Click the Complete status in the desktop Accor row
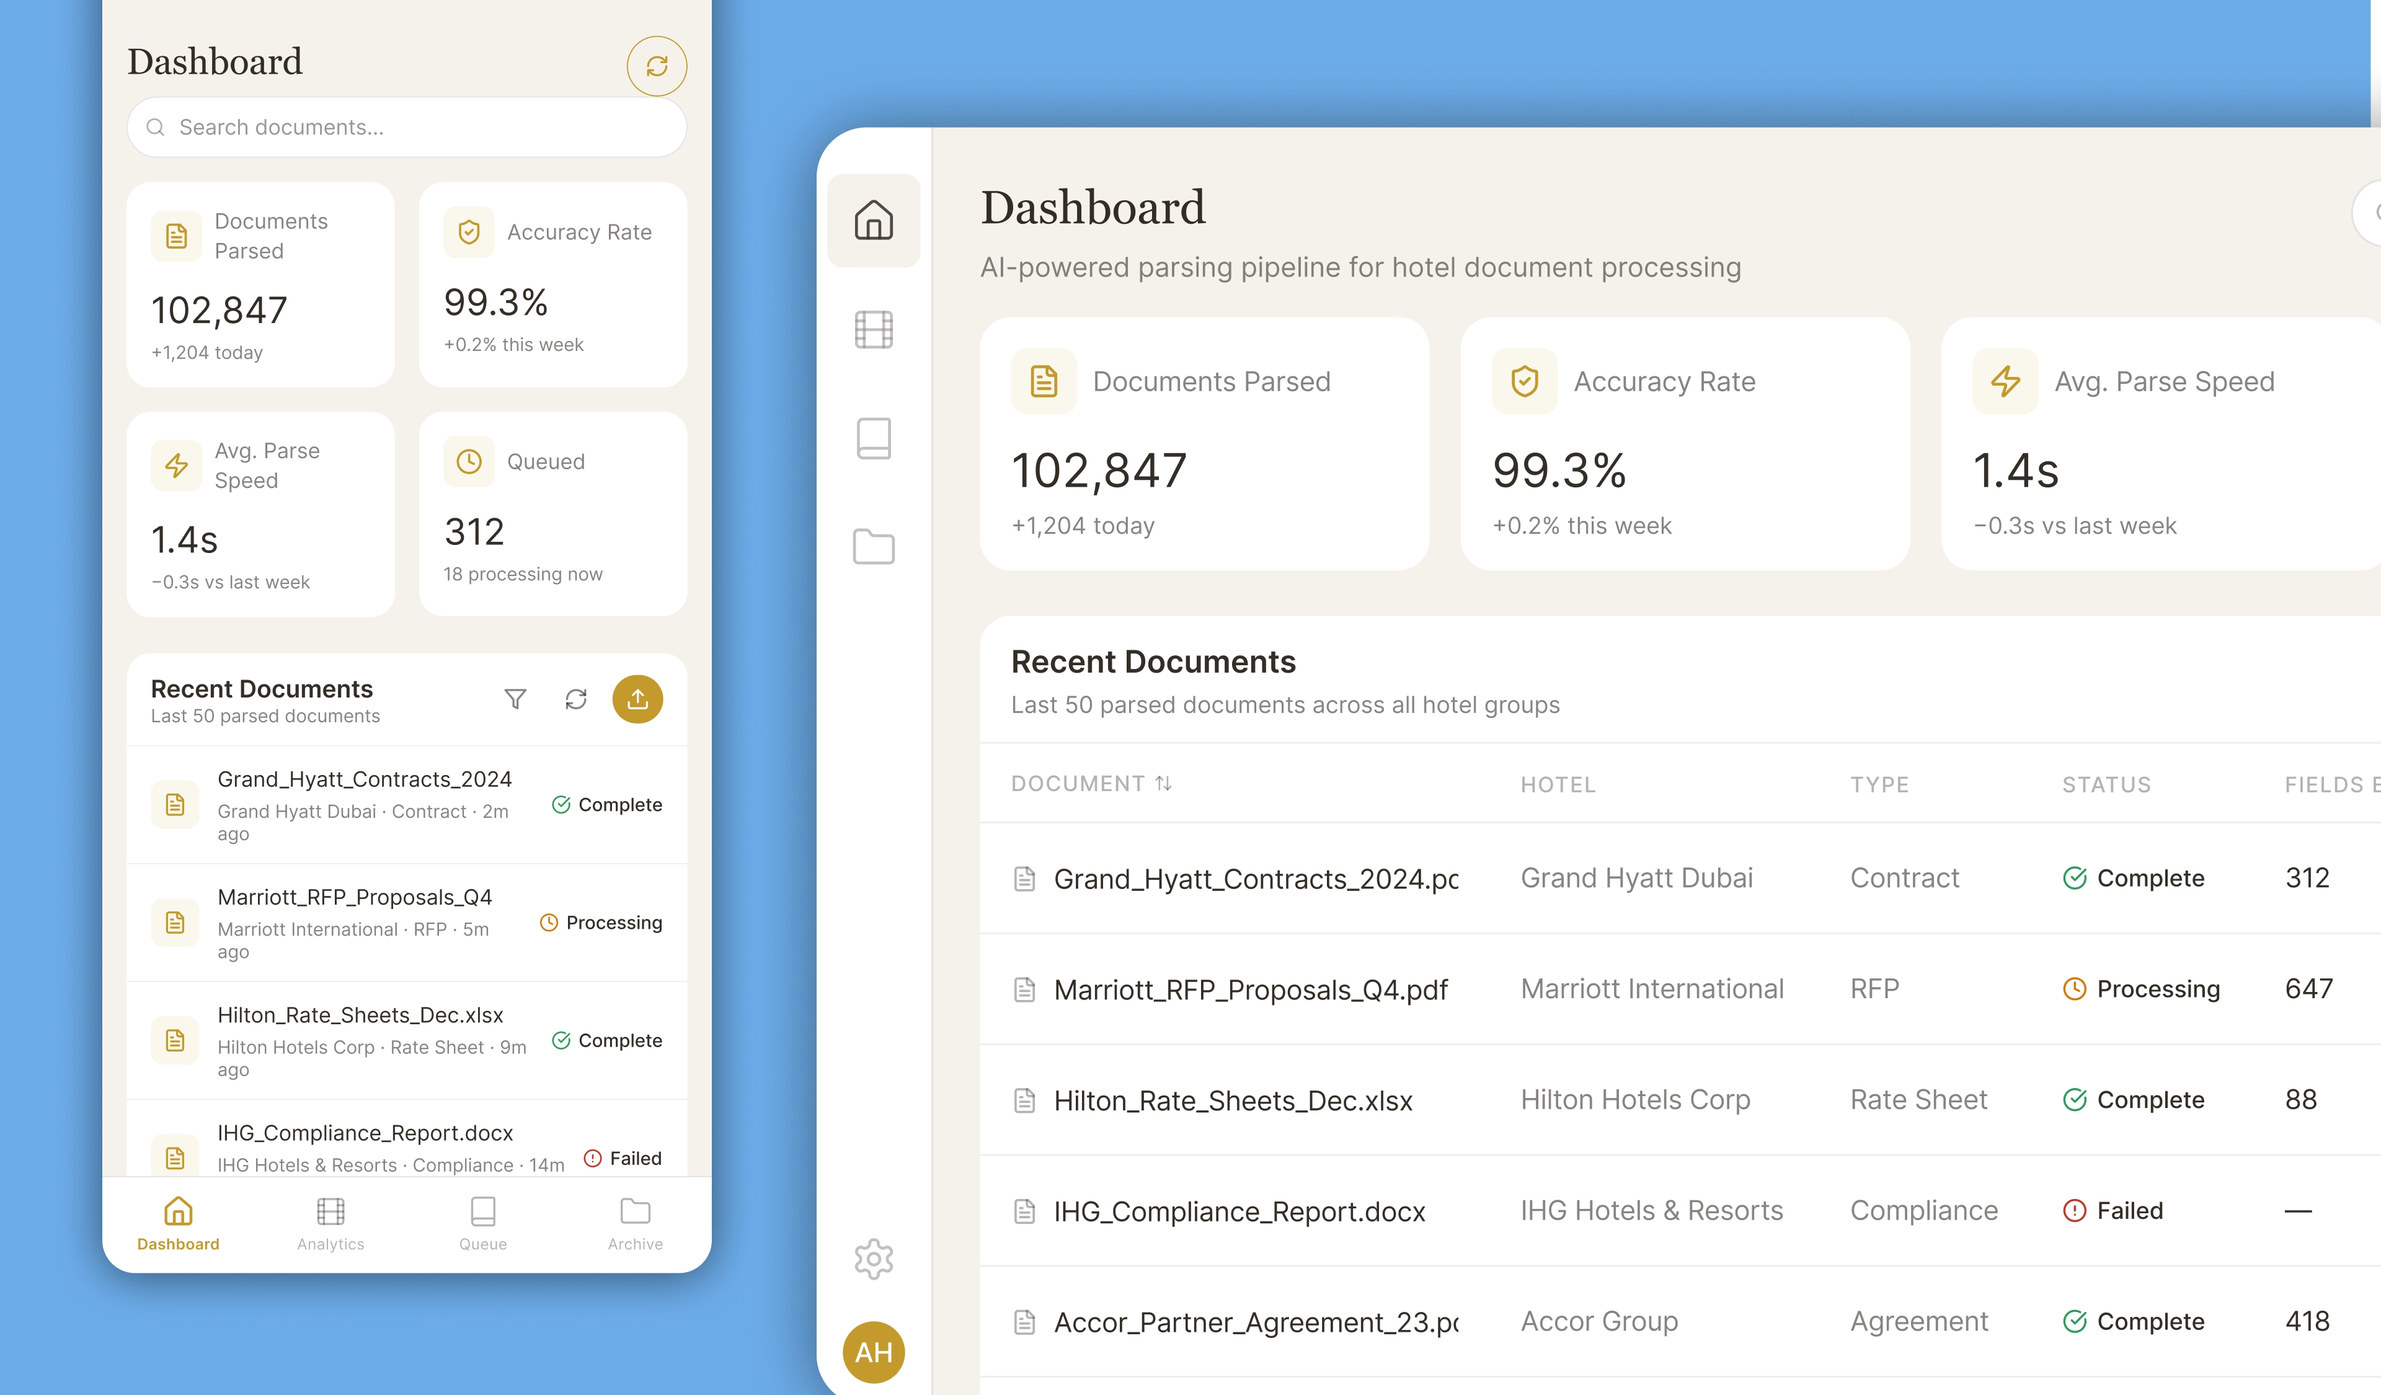 point(2134,1321)
